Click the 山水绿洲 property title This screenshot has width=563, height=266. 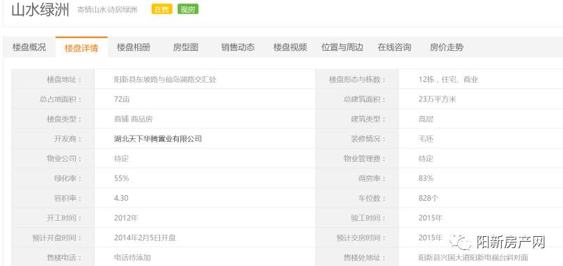40,10
